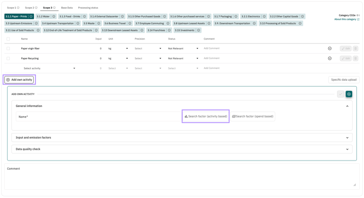Open info icon on 3.1.2 Water chip
Image resolution: width=364 pixels, height=198 pixels.
click(x=54, y=16)
